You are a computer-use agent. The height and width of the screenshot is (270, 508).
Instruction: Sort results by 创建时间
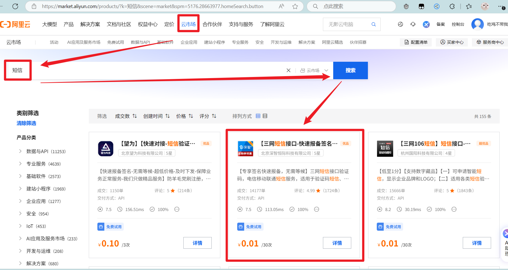click(156, 116)
